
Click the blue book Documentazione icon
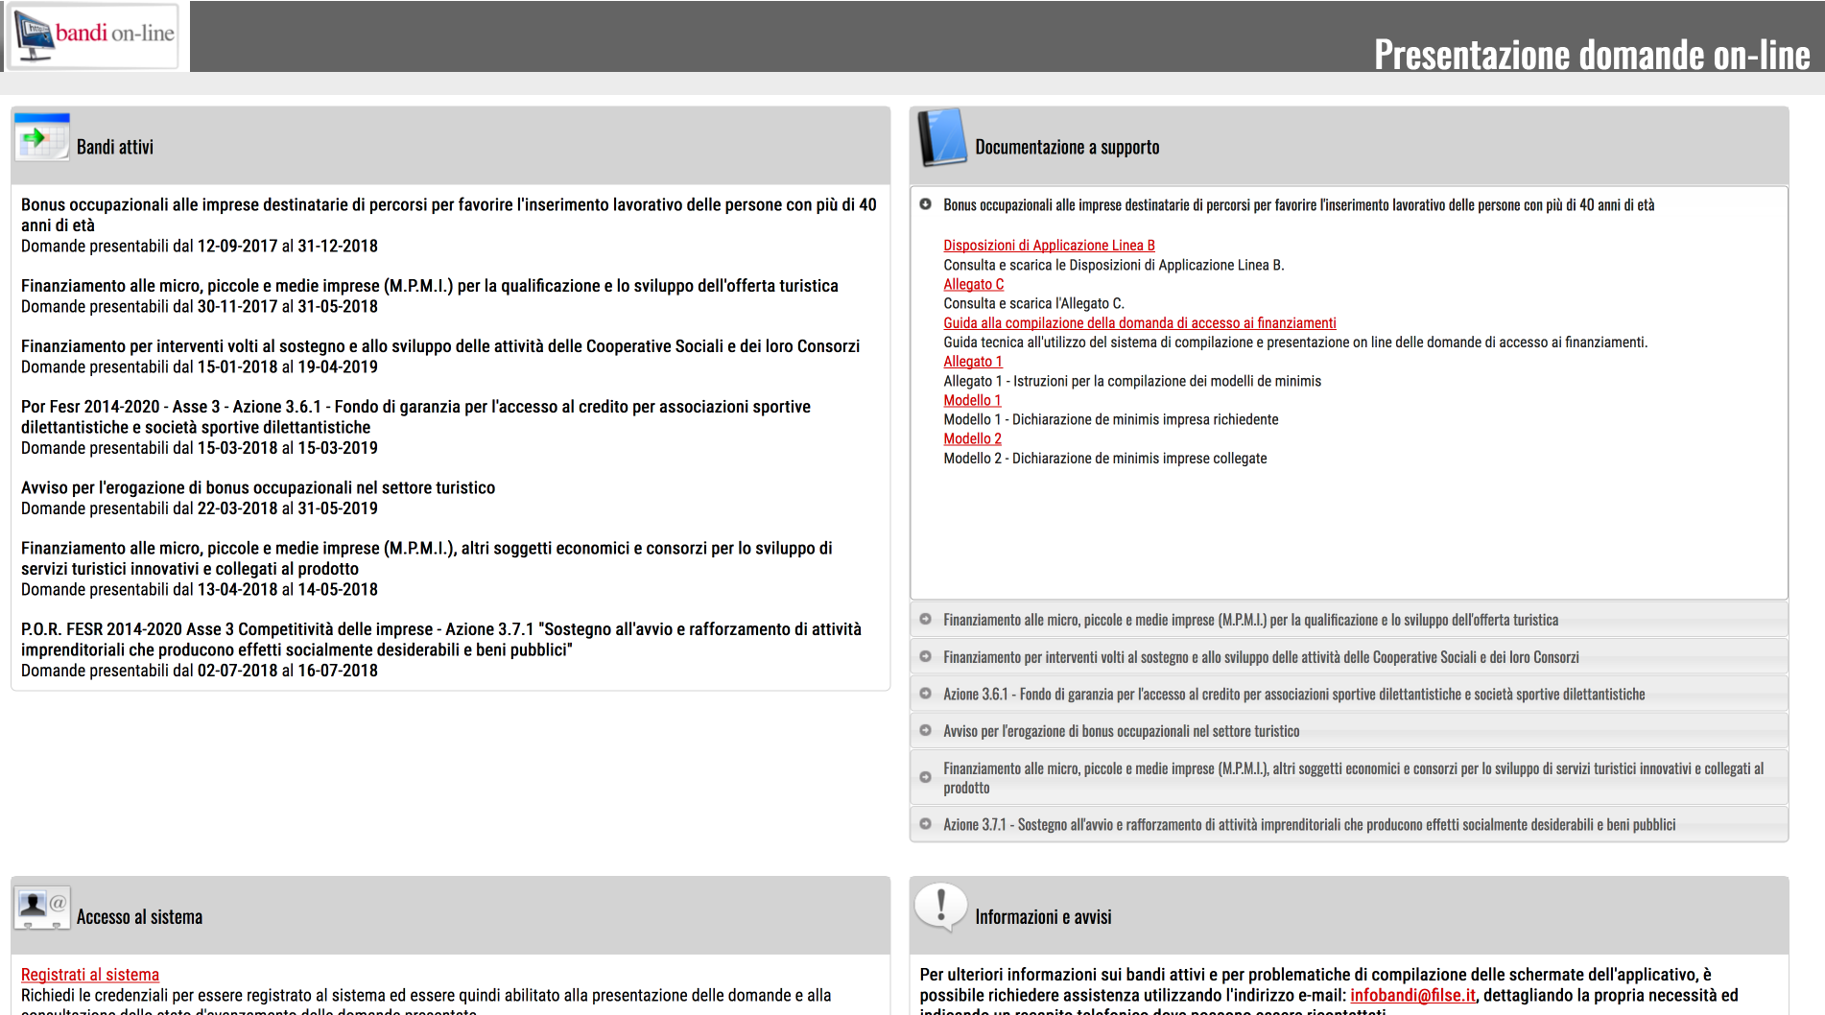[941, 138]
